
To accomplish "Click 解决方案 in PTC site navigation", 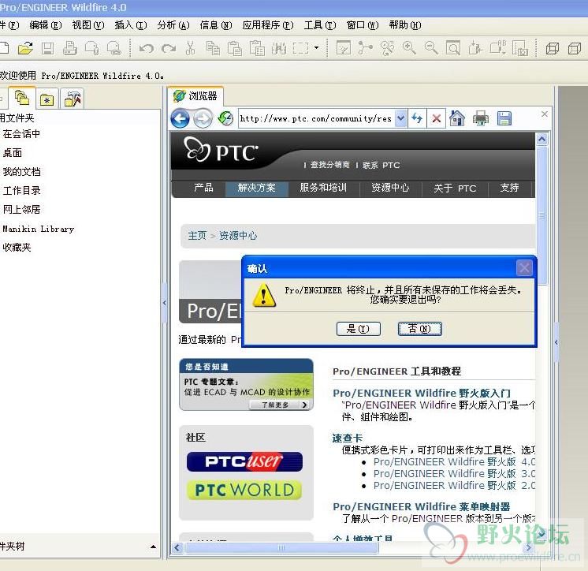I will [256, 188].
